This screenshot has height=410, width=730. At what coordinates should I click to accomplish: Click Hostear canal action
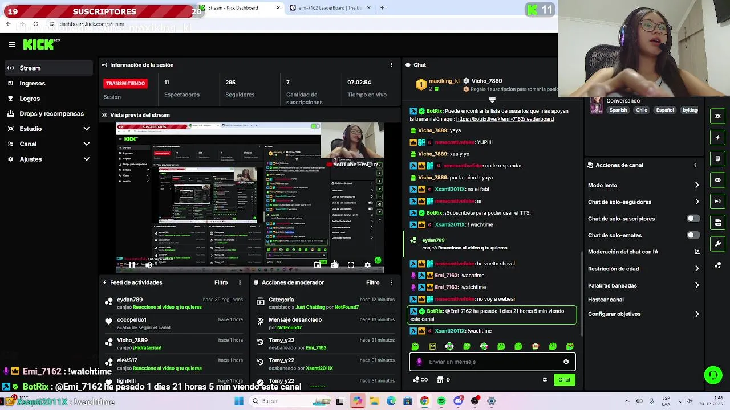coord(606,300)
